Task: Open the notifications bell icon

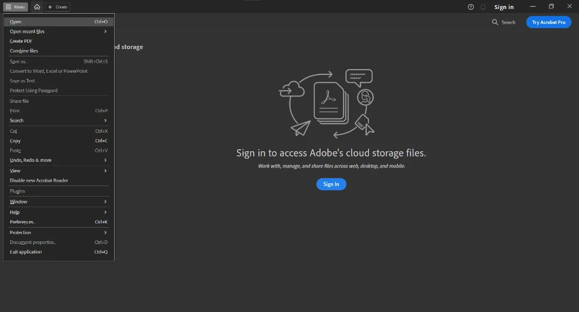Action: 483,7
